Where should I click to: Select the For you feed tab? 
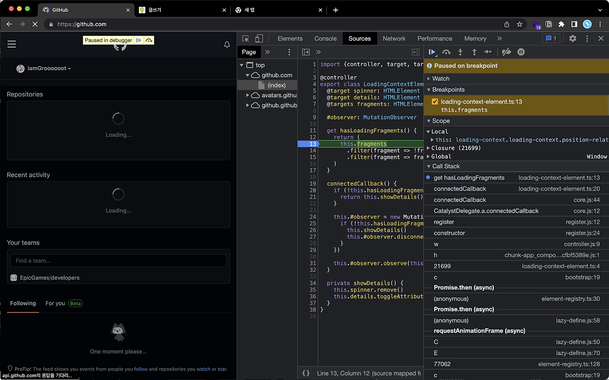(55, 303)
